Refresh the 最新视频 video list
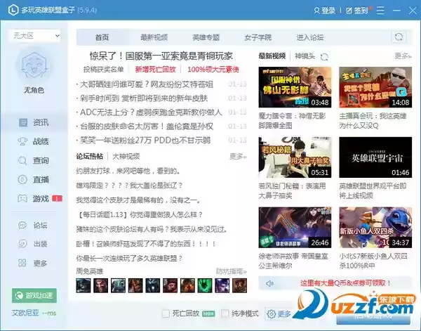Image resolution: width=421 pixels, height=331 pixels. pos(324,57)
